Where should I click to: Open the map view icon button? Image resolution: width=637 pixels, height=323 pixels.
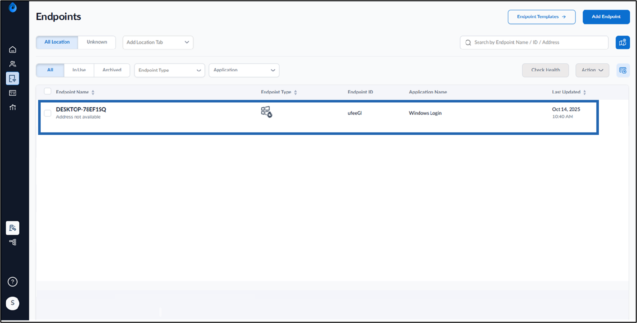pyautogui.click(x=623, y=43)
